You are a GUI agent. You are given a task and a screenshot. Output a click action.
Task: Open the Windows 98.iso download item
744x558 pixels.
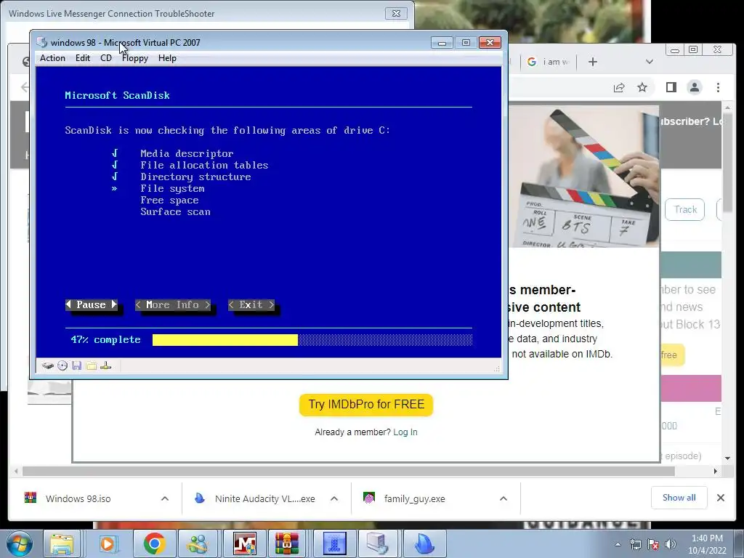(78, 498)
